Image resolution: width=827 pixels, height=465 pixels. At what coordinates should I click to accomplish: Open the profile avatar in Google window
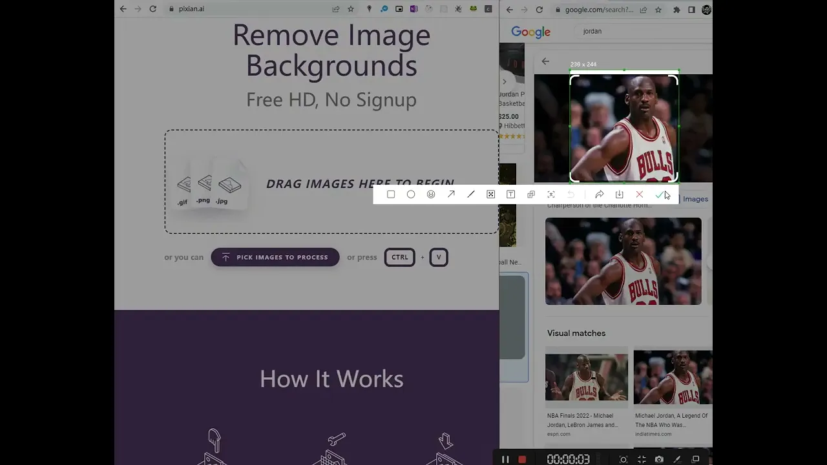tap(707, 10)
